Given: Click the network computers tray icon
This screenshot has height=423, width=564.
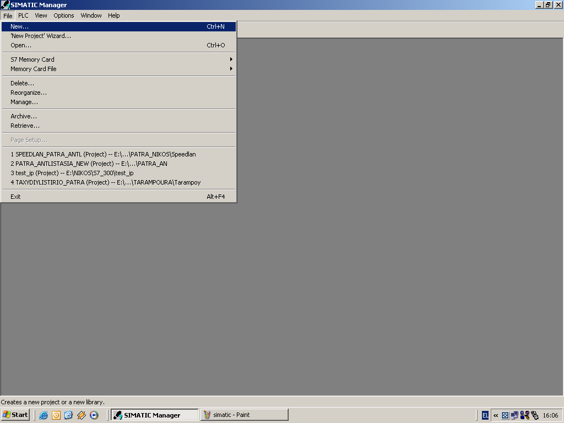Looking at the screenshot, I should tap(515, 415).
